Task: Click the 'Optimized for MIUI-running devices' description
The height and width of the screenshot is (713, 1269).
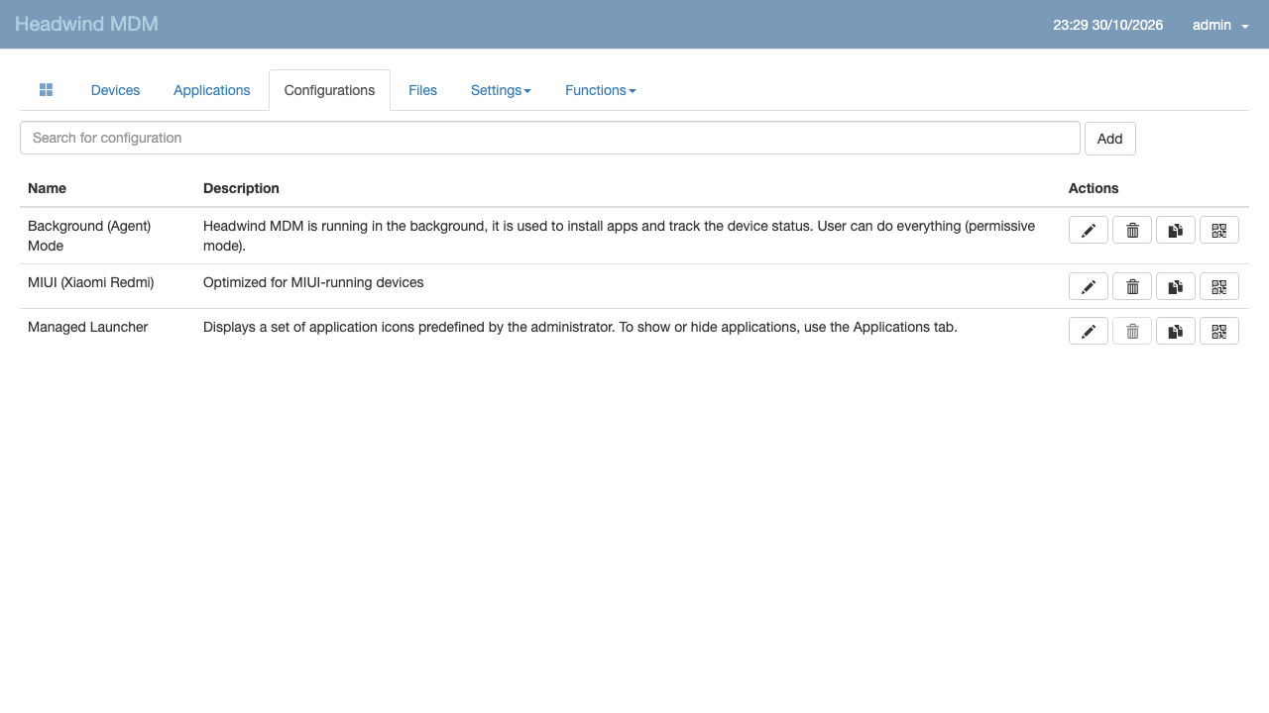Action: point(313,282)
